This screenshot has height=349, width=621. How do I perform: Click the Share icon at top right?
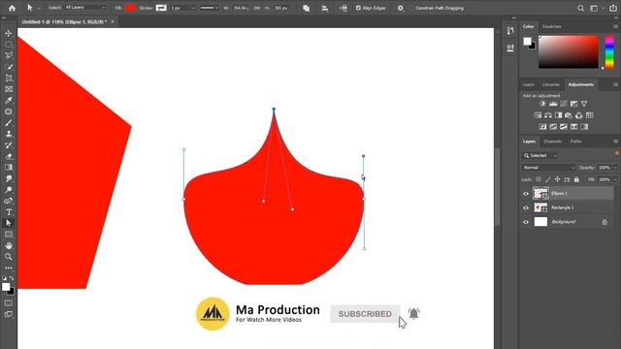(x=612, y=8)
